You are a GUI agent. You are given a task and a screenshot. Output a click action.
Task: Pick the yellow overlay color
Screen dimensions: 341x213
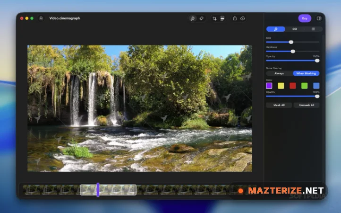click(281, 86)
